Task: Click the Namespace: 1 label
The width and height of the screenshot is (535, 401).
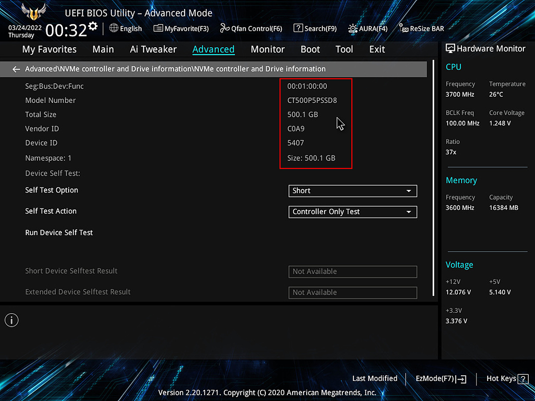Action: coord(48,158)
